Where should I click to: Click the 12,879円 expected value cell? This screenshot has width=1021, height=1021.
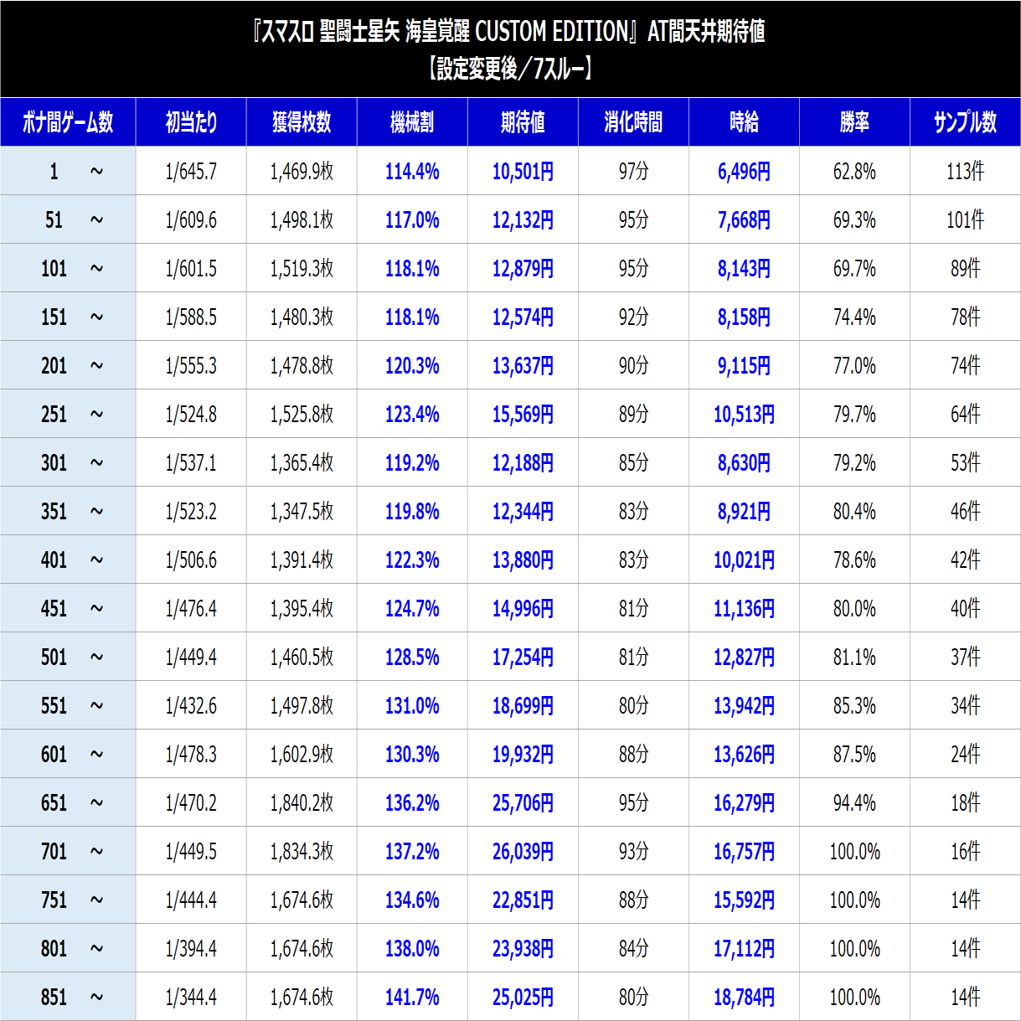(x=523, y=268)
